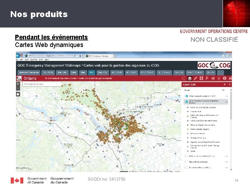This screenshot has width=250, height=188.
Task: Open the File menu in browser
Action: click(17, 60)
